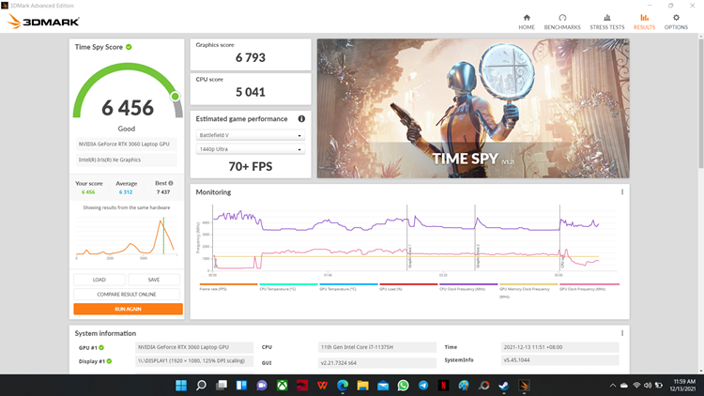704x396 pixels.
Task: Select the RESULTS tab
Action: pos(644,22)
